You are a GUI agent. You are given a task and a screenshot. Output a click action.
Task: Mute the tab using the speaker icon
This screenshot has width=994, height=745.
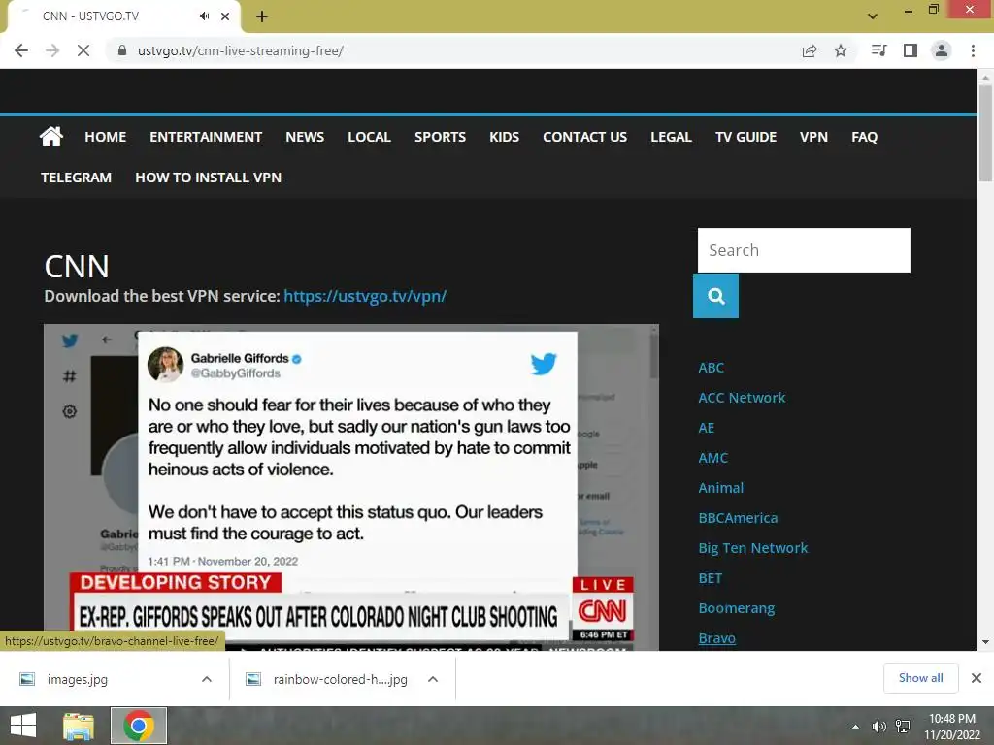pos(204,16)
